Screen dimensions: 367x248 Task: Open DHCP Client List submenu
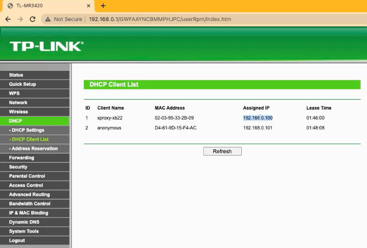(x=35, y=139)
